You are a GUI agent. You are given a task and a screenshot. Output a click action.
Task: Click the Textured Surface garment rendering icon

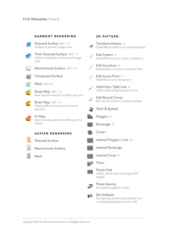click(x=28, y=45)
